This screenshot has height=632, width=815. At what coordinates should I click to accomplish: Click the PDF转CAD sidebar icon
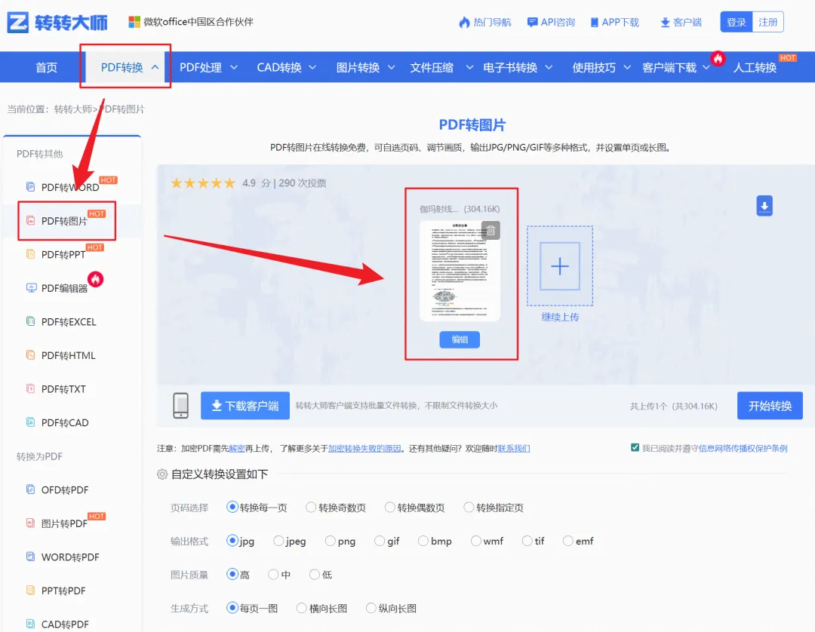tap(31, 422)
